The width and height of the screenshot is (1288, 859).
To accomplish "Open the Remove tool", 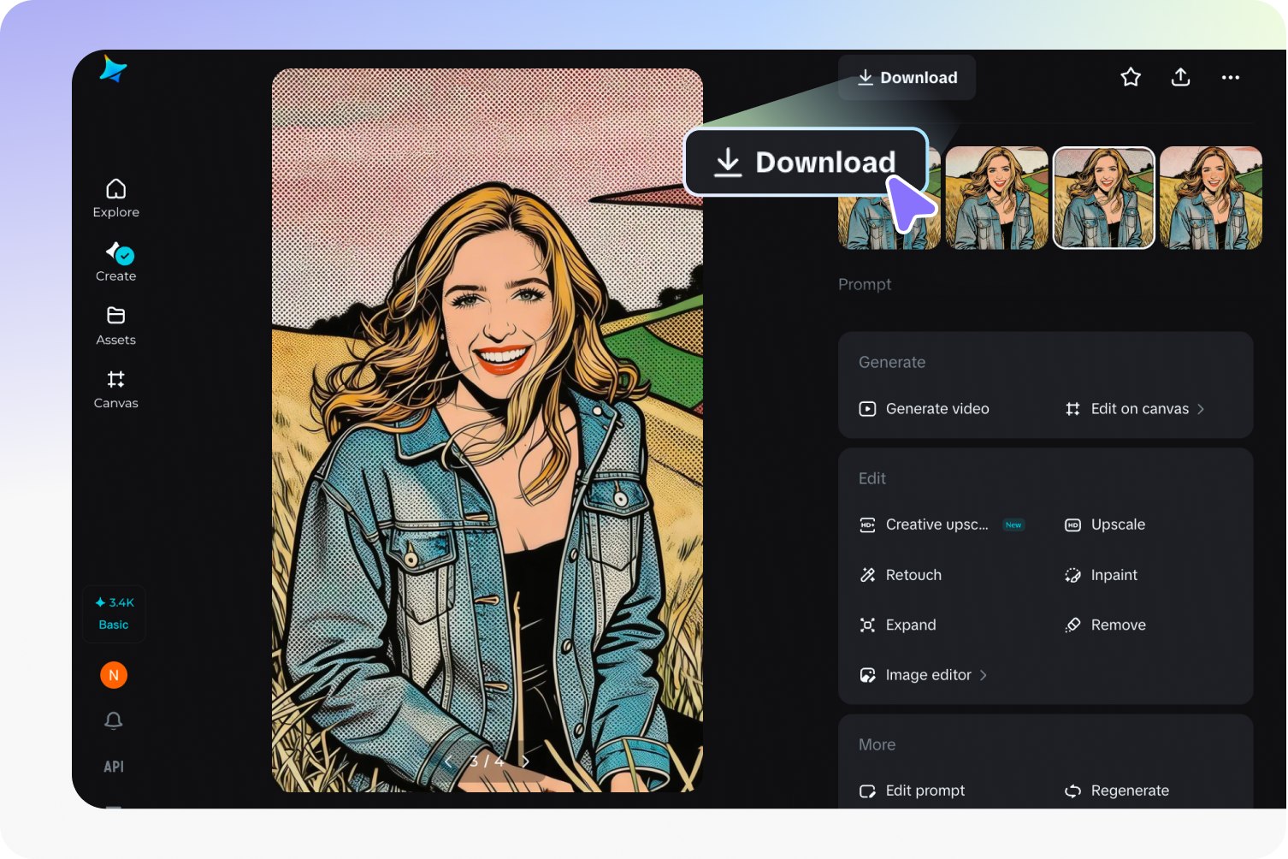I will (1118, 625).
